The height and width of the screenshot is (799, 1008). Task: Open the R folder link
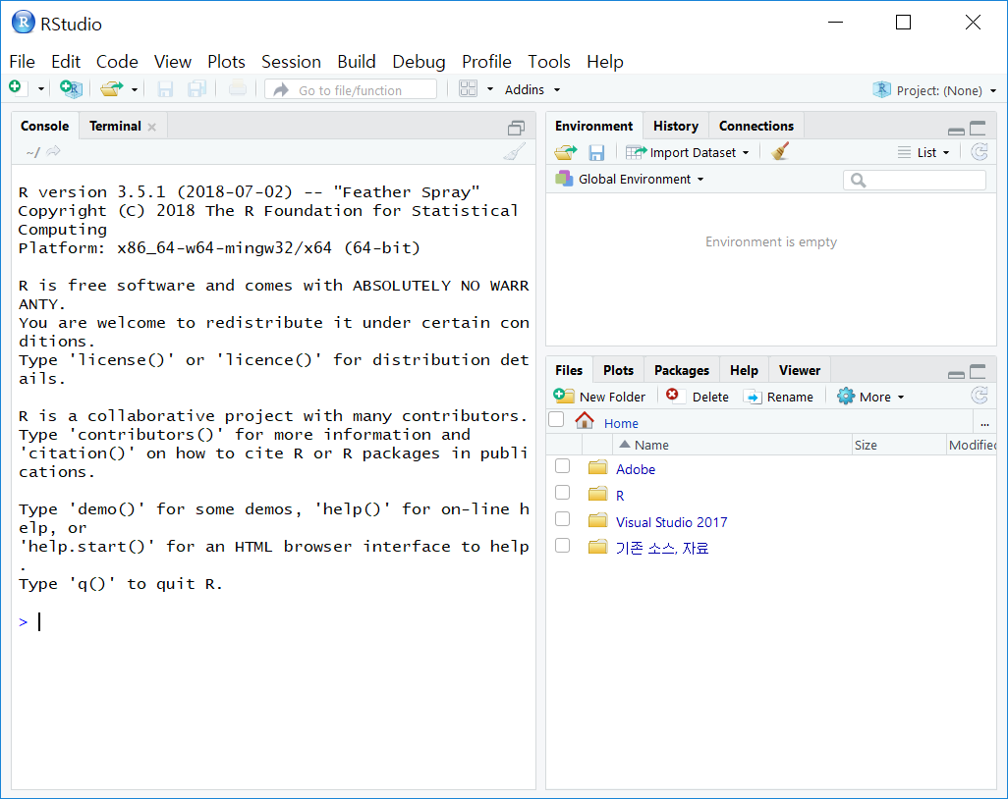(x=620, y=496)
